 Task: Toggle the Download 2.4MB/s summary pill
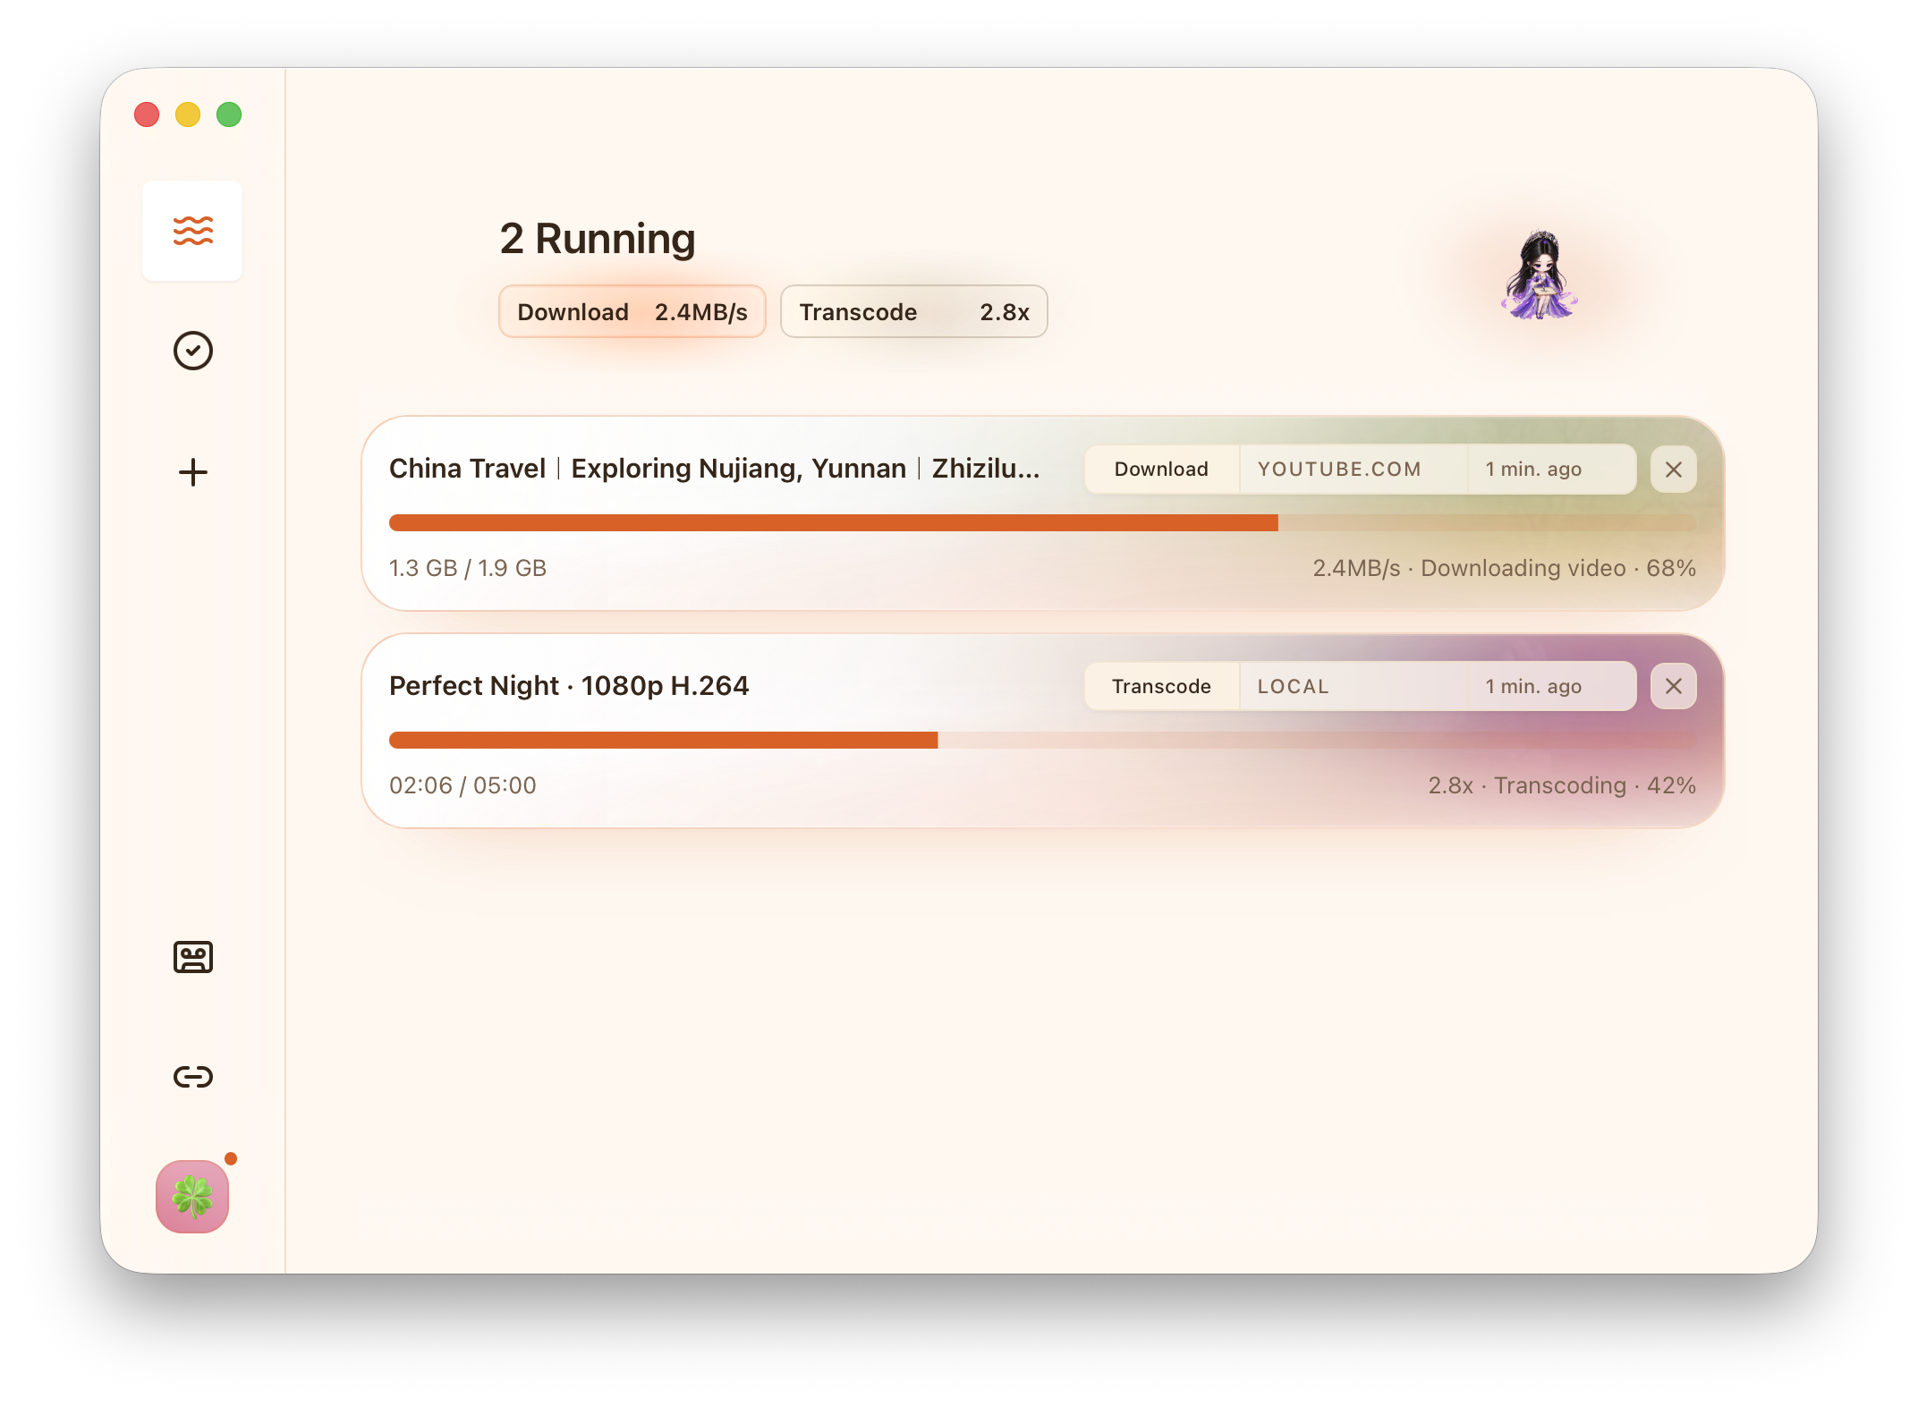pyautogui.click(x=632, y=311)
